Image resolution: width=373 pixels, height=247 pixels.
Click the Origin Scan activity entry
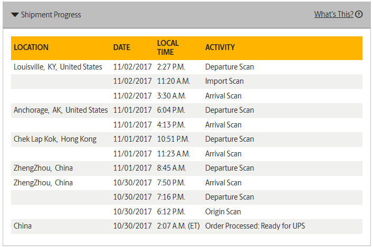(223, 212)
